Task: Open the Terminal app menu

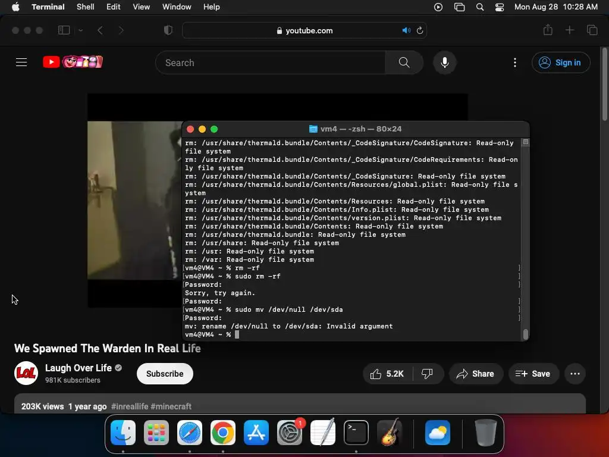Action: coord(48,7)
